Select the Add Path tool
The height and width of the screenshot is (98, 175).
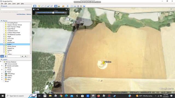pyautogui.click(x=45, y=6)
